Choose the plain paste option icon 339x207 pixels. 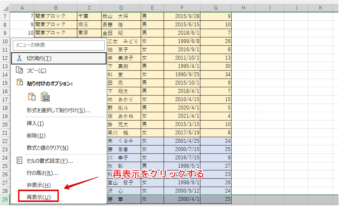pos(32,96)
